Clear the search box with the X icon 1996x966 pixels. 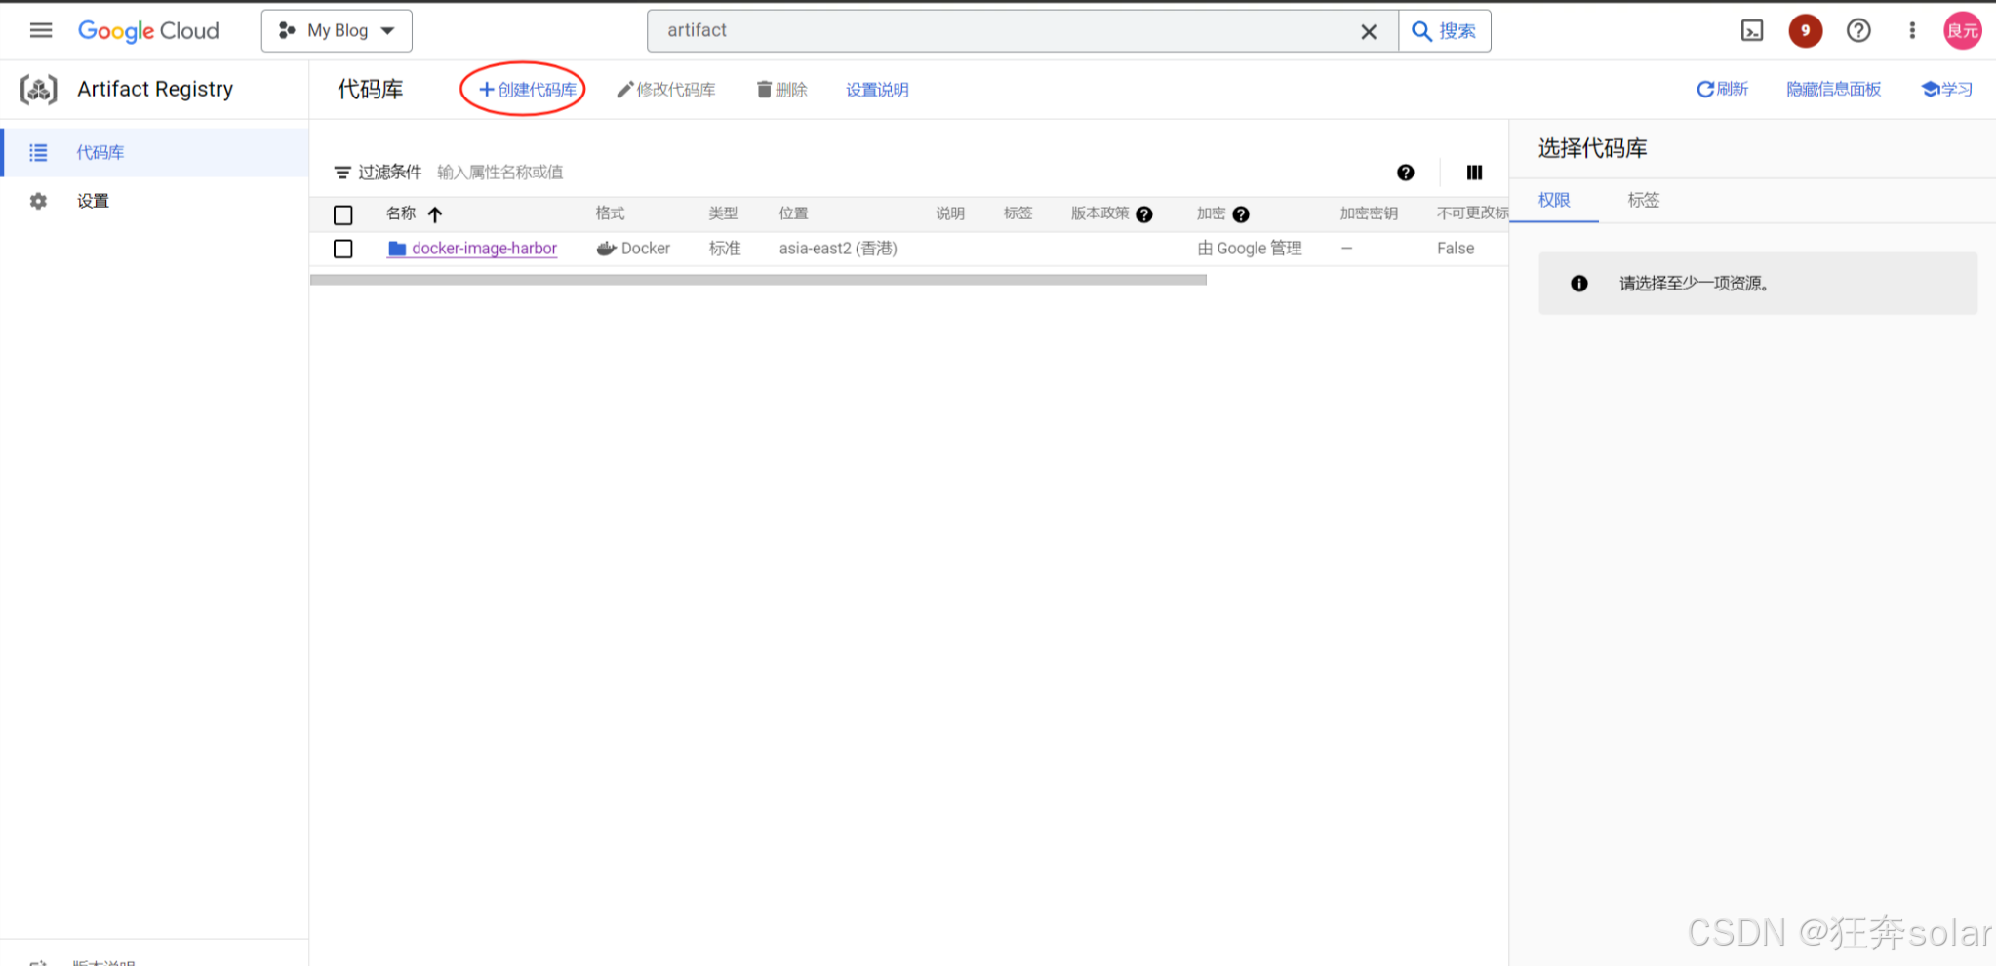pyautogui.click(x=1369, y=31)
